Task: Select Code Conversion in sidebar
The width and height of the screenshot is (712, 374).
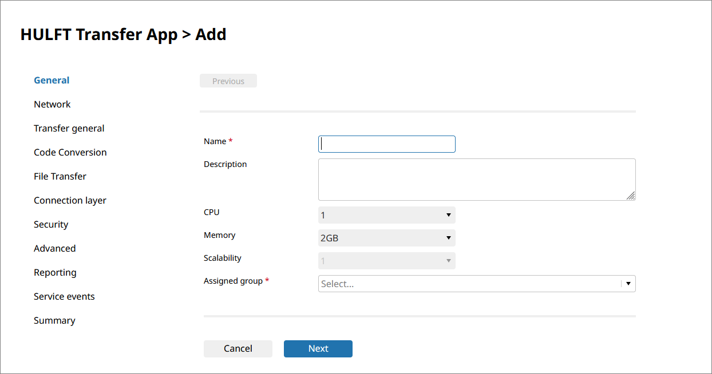Action: 70,153
